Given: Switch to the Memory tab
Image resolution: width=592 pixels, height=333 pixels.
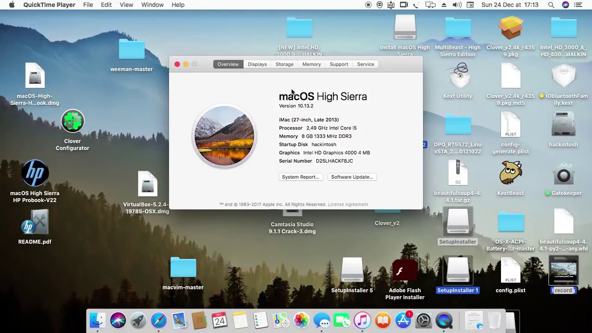Looking at the screenshot, I should 311,64.
